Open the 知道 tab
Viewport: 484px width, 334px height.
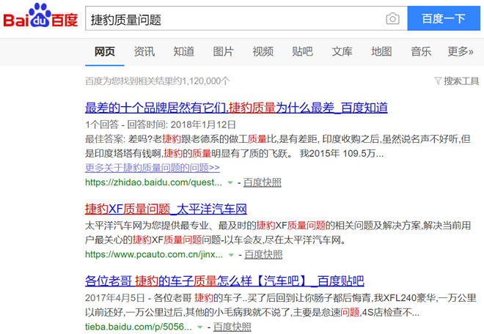pyautogui.click(x=183, y=51)
